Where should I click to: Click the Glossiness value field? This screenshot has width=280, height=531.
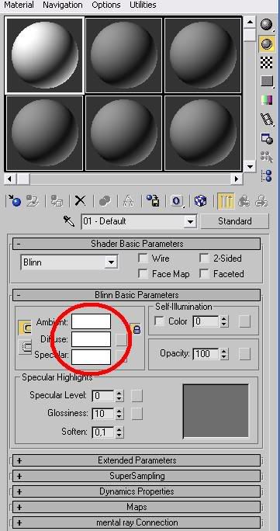pos(102,414)
